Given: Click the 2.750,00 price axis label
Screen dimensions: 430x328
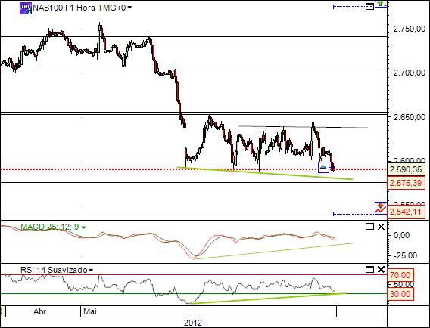Looking at the screenshot, I should coord(410,29).
